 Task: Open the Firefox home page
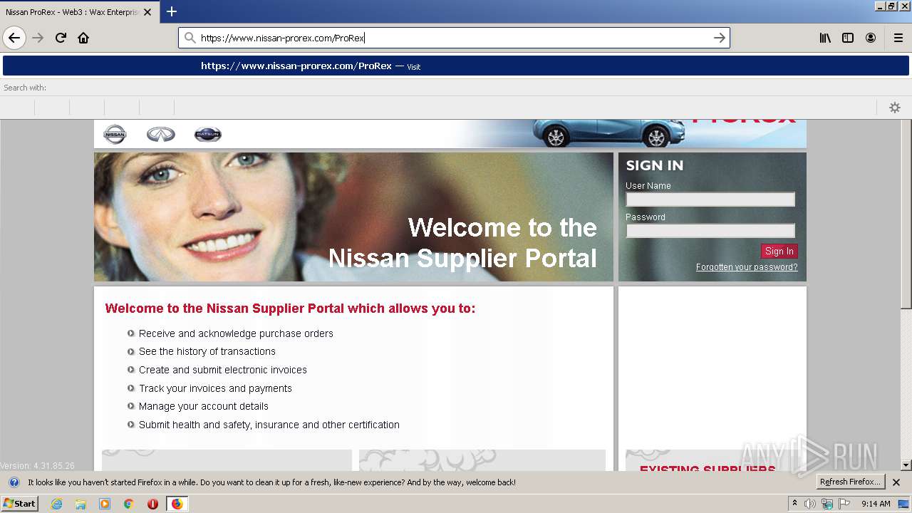coord(83,38)
